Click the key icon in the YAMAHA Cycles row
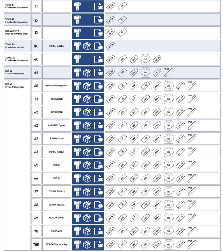The width and height of the screenshot is (223, 252). tap(78, 218)
